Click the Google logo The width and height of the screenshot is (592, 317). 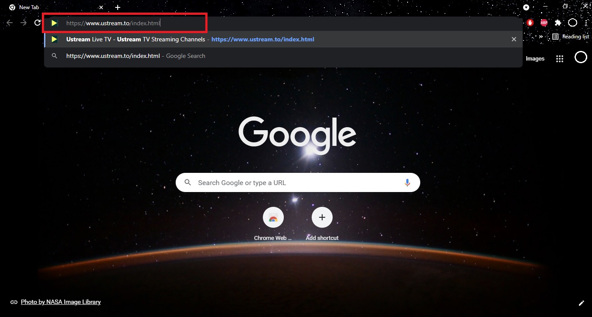coord(298,135)
